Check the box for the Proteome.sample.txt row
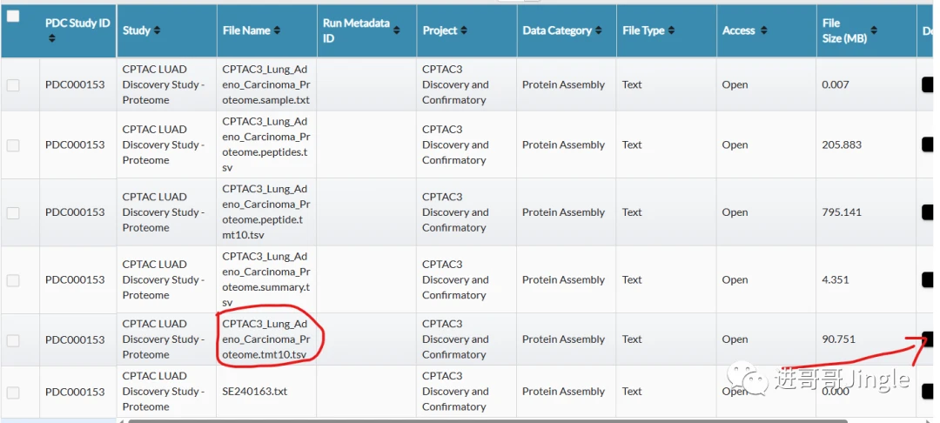The height and width of the screenshot is (423, 940). (x=13, y=85)
